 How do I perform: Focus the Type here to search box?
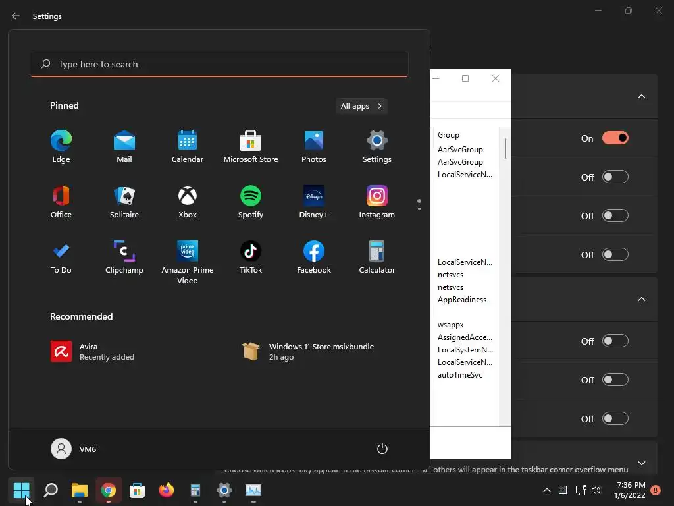click(219, 64)
